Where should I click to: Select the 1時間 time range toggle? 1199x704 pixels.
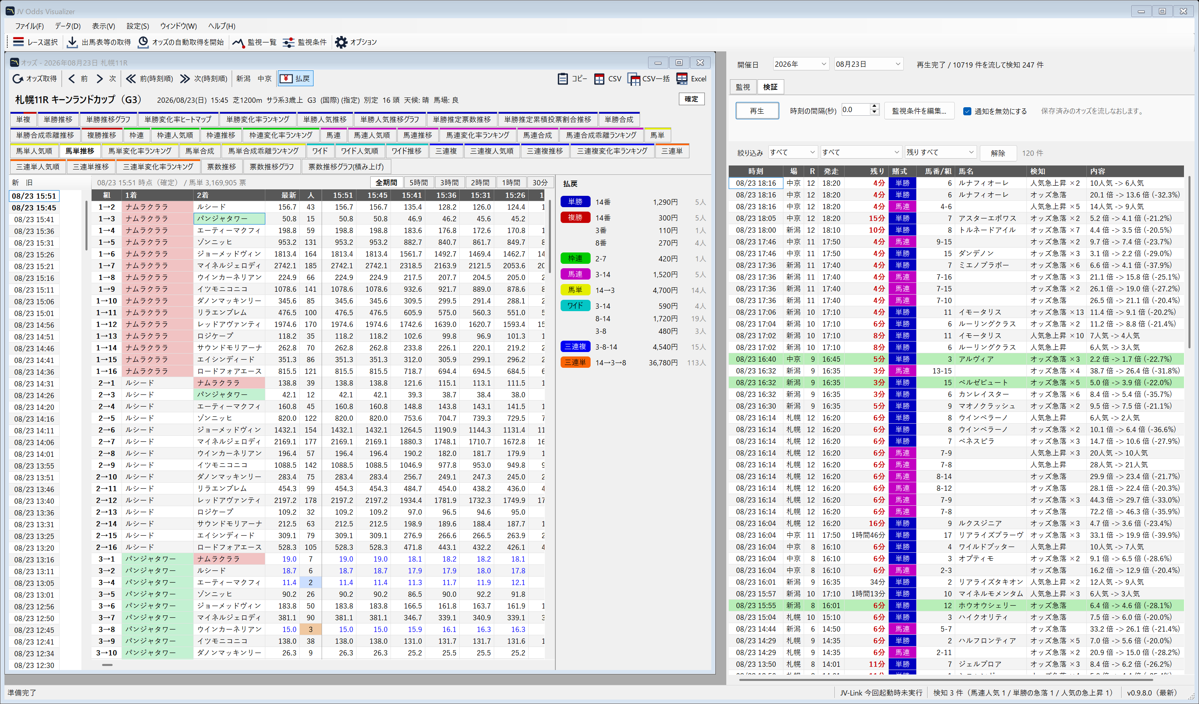[512, 182]
